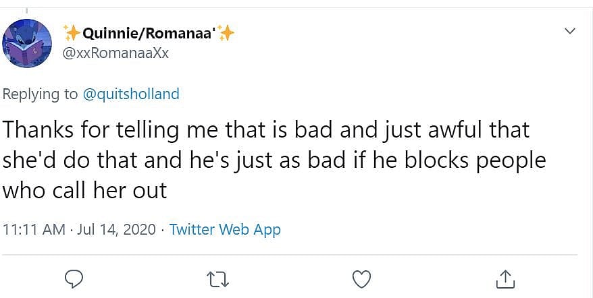The width and height of the screenshot is (593, 298).
Task: Click the display name Quinnie/Romanaa'
Action: (150, 32)
